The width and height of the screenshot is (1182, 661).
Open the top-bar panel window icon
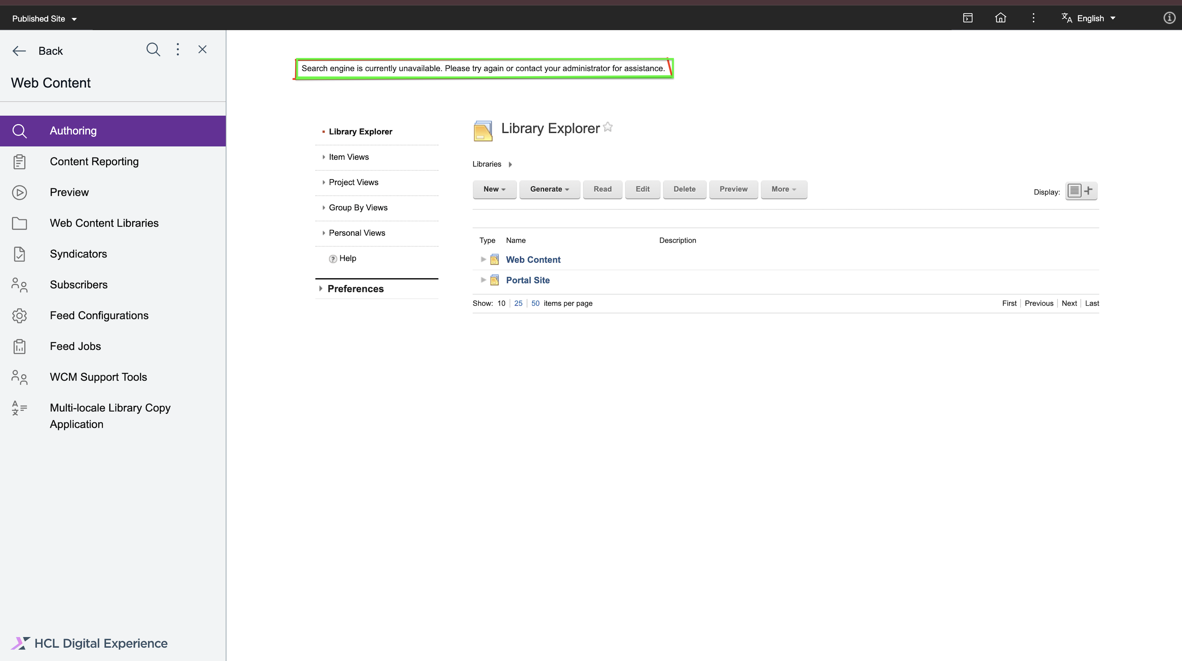coord(968,18)
